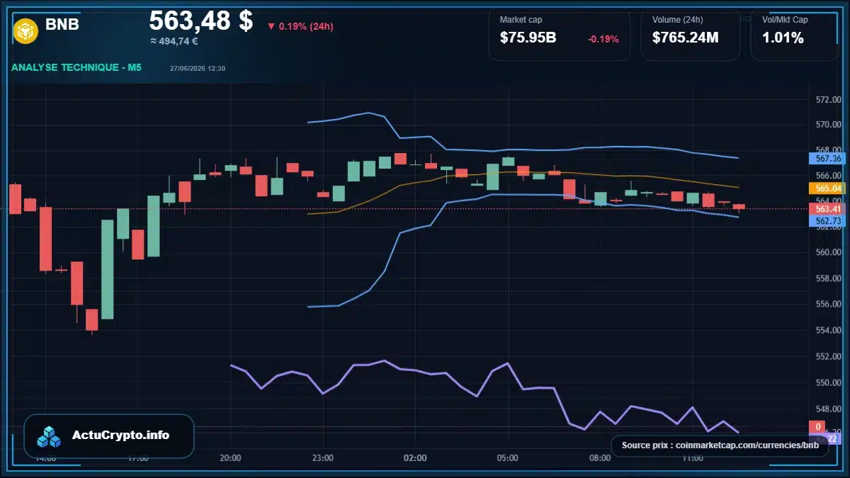
Task: Click the 556.00 price axis label
Action: point(828,305)
